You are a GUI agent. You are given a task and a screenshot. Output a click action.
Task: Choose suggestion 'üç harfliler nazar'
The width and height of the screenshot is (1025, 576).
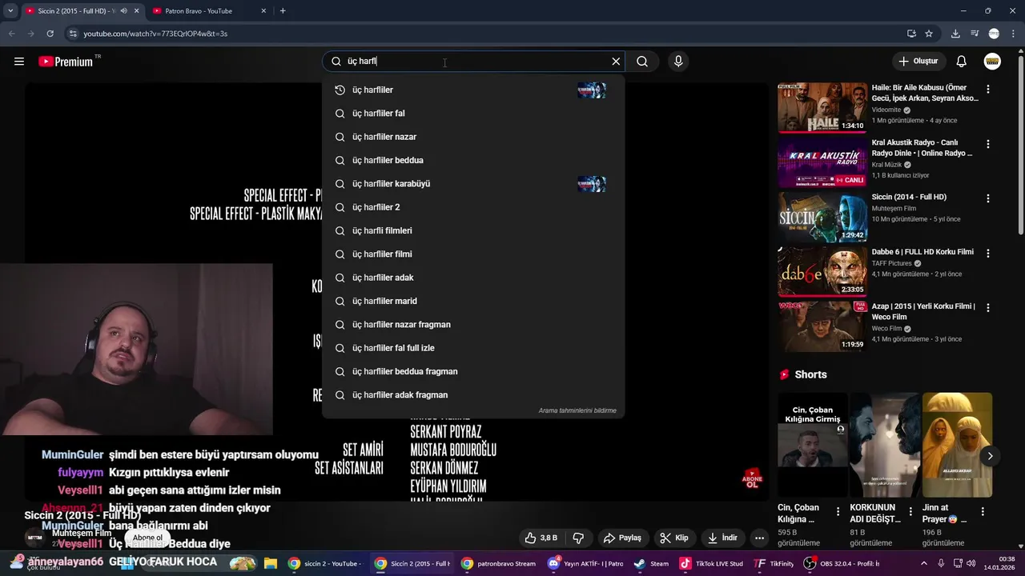point(473,137)
